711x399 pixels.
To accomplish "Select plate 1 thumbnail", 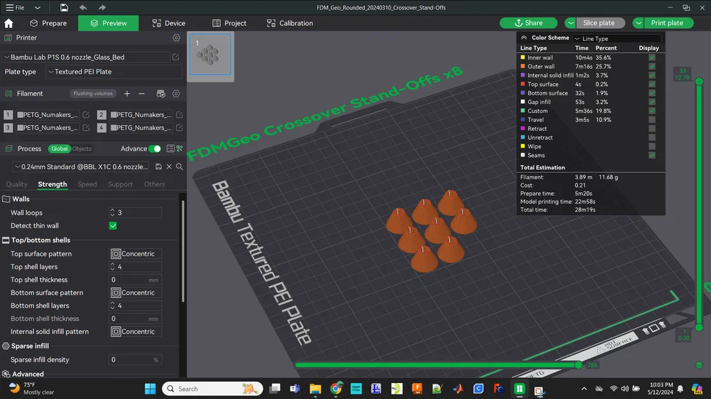I will [210, 55].
